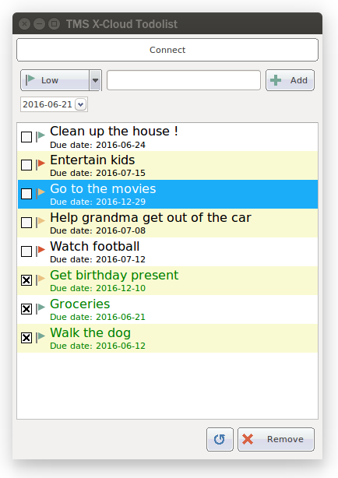
Task: Click the orange flag on Go to the movies
Action: 40,193
